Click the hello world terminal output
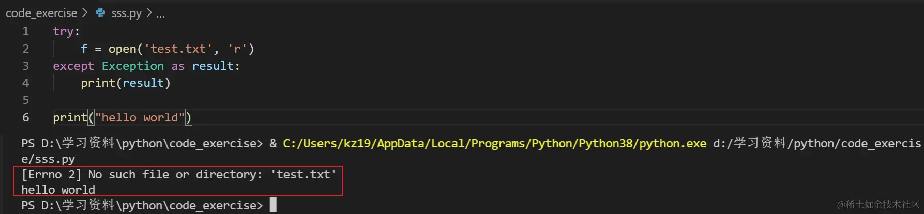The height and width of the screenshot is (214, 924). pyautogui.click(x=58, y=190)
